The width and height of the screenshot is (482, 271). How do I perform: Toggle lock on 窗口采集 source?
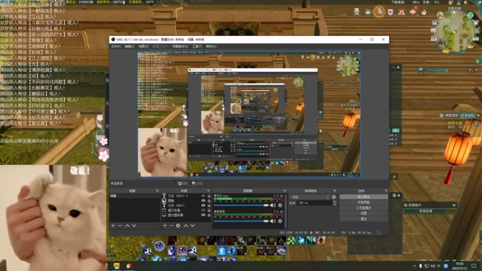(x=209, y=210)
